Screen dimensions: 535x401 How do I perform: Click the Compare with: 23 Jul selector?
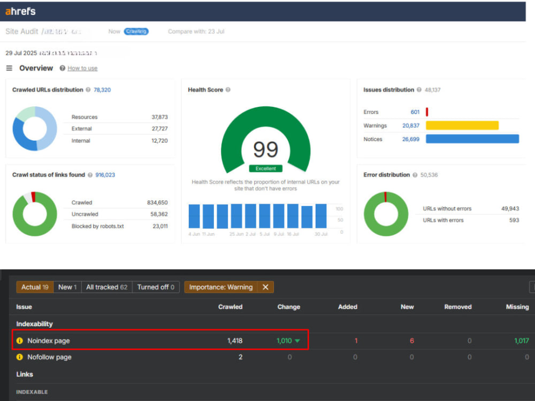pos(196,32)
